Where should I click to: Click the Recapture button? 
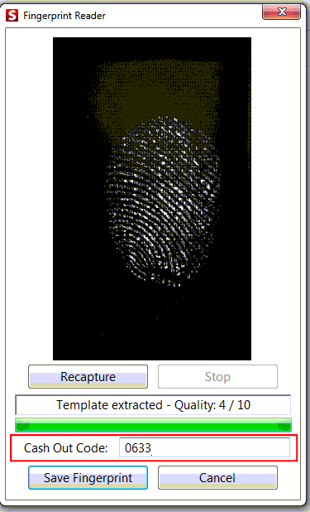[88, 376]
